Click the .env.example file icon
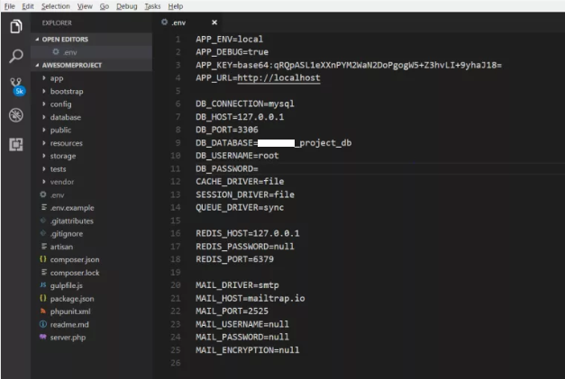The image size is (565, 379). 43,207
